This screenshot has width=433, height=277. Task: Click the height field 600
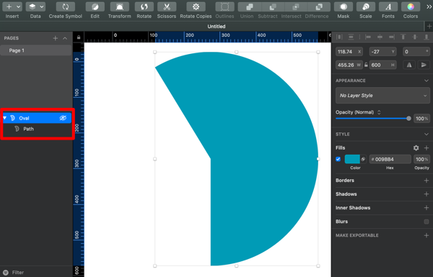(x=383, y=65)
